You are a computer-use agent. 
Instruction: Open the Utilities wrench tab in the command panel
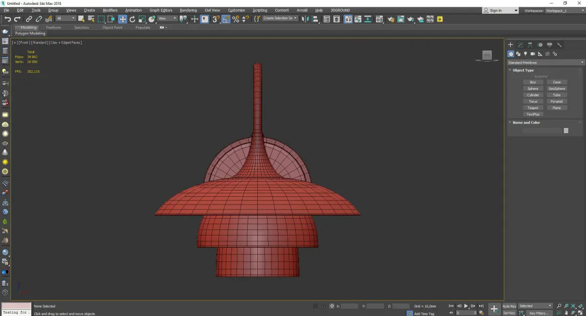(559, 45)
